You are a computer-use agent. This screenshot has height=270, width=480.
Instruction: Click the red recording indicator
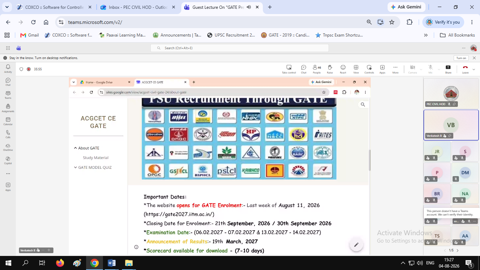coord(29,69)
